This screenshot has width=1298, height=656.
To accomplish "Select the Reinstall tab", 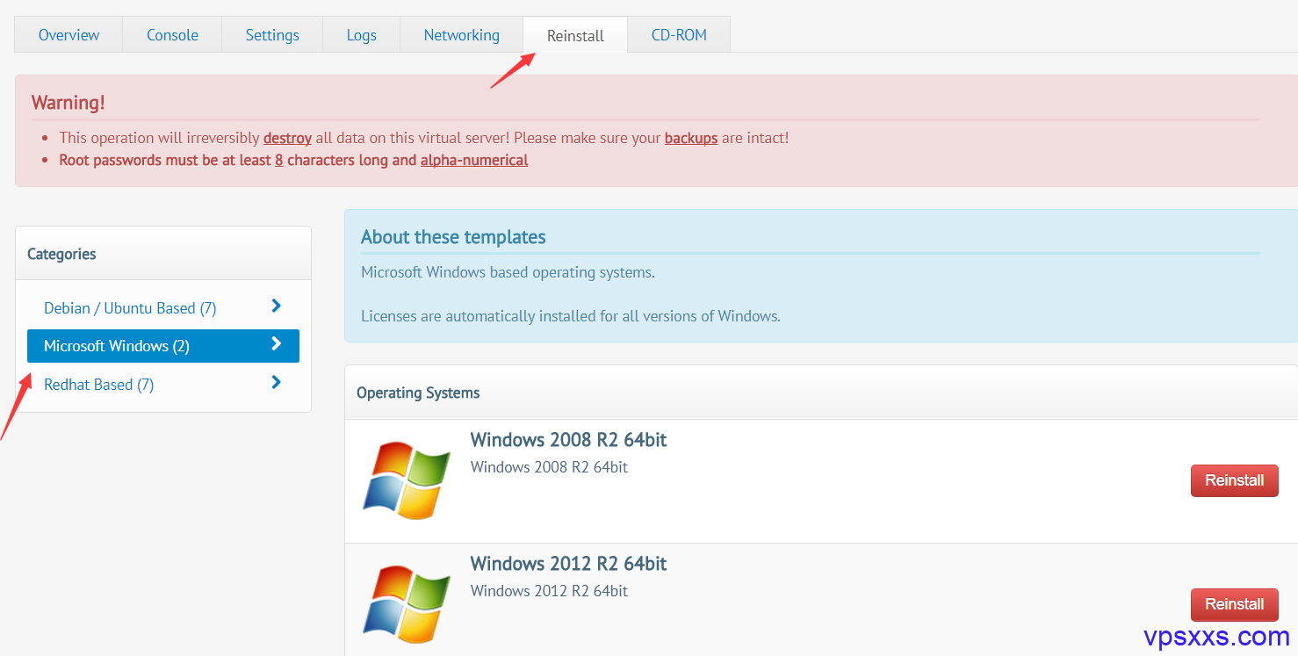I will [x=575, y=35].
